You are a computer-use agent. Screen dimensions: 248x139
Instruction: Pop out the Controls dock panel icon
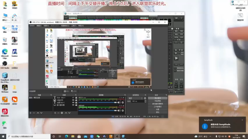coord(166,95)
